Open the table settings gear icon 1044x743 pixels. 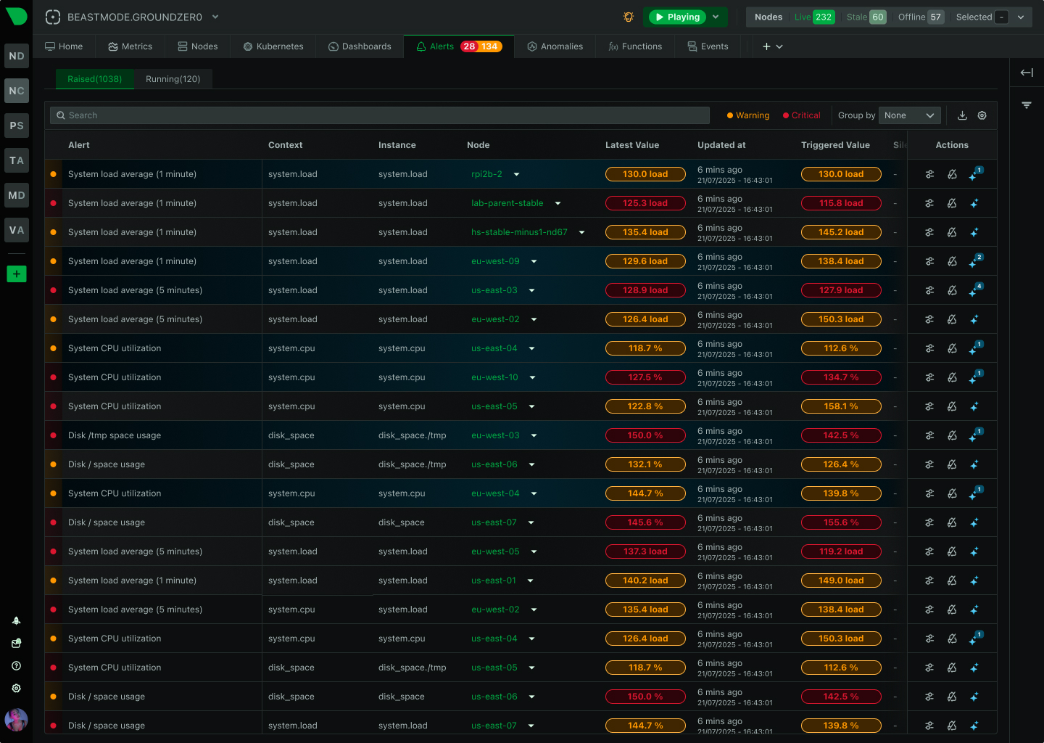[x=982, y=115]
